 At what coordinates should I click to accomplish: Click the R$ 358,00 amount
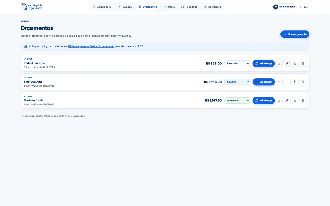(214, 63)
